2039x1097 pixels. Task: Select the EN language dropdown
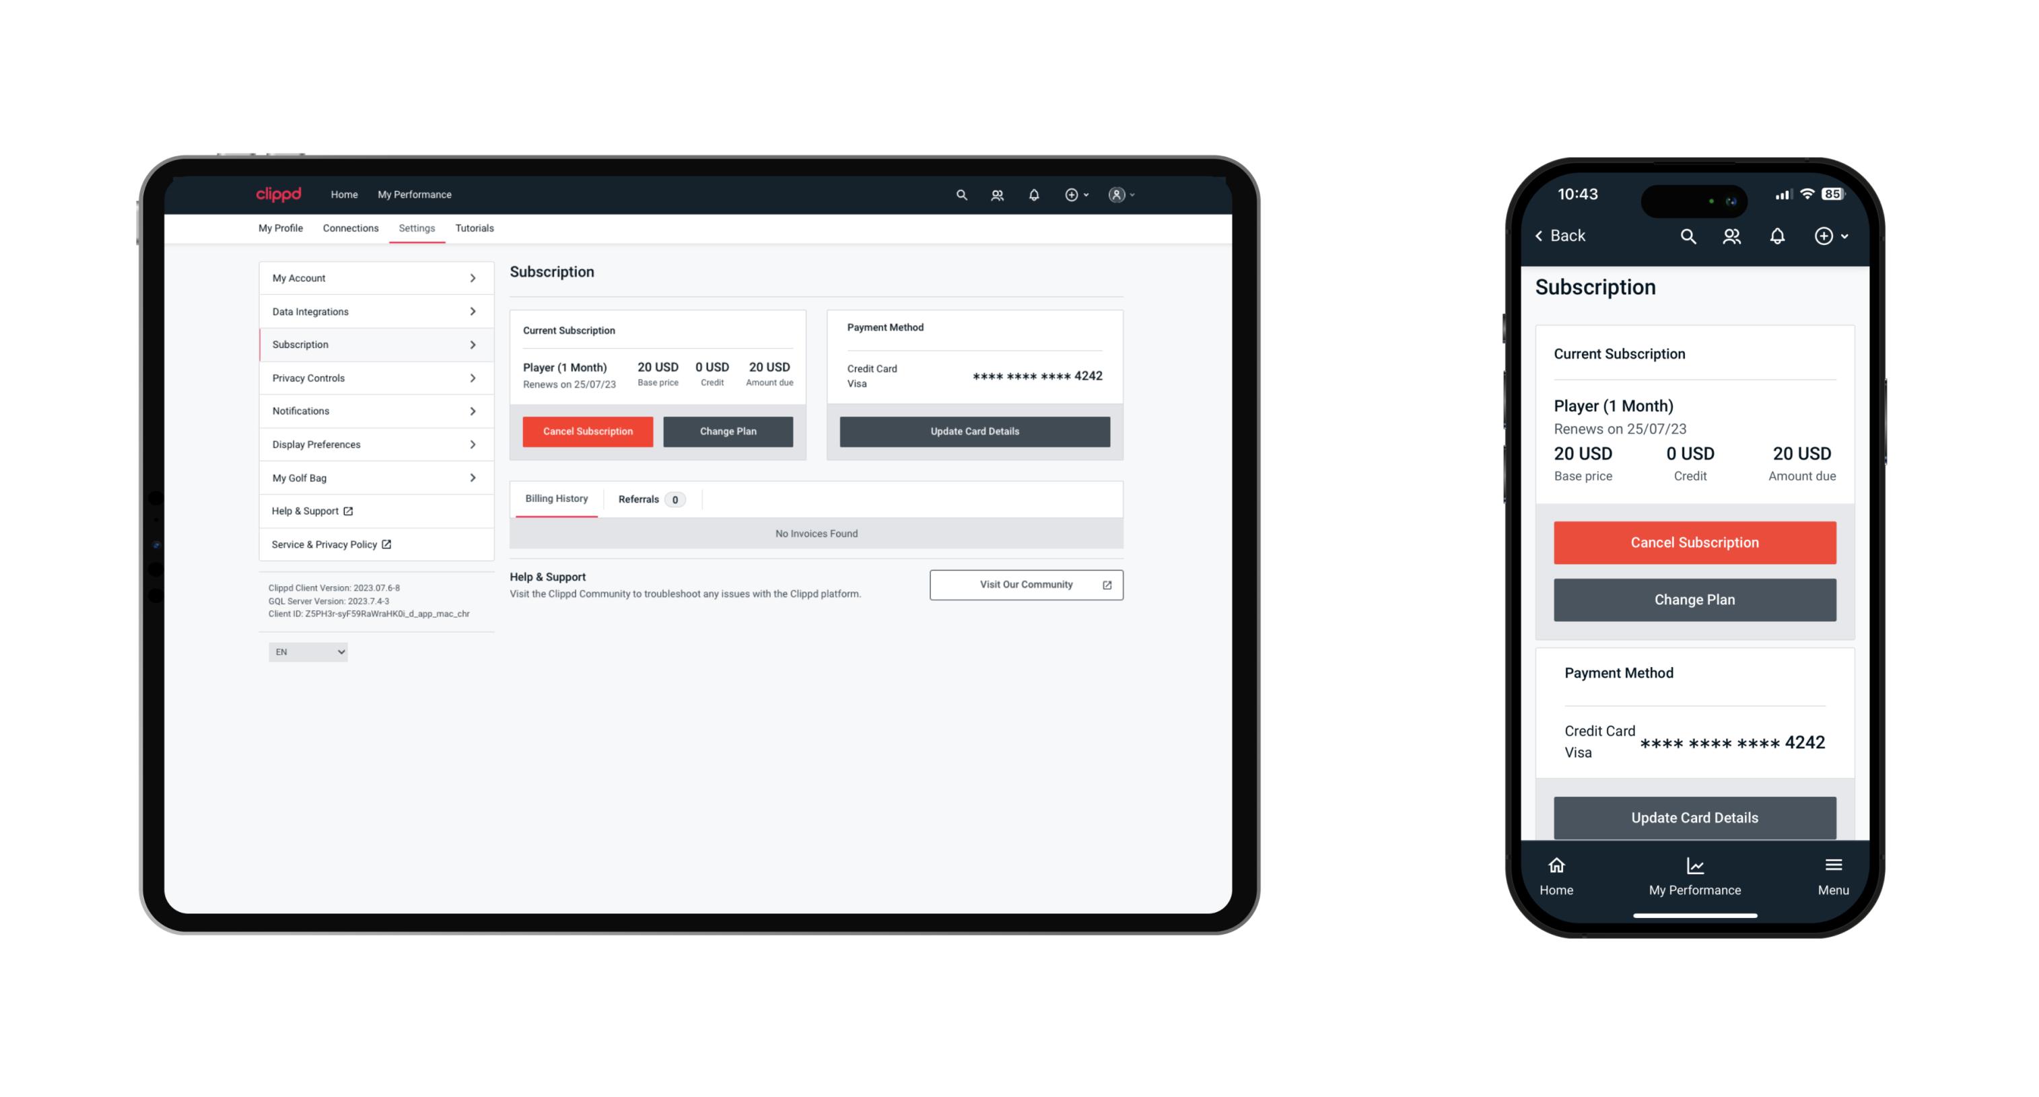[308, 653]
